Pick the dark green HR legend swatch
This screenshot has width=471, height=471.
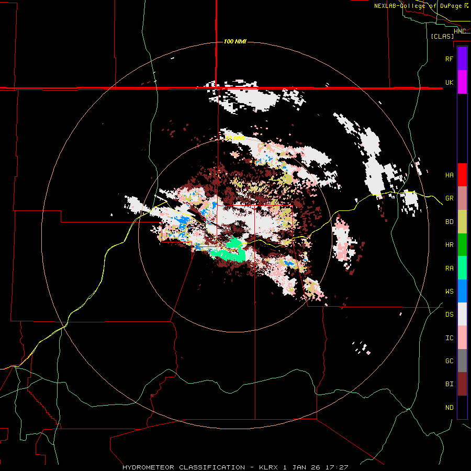point(462,245)
